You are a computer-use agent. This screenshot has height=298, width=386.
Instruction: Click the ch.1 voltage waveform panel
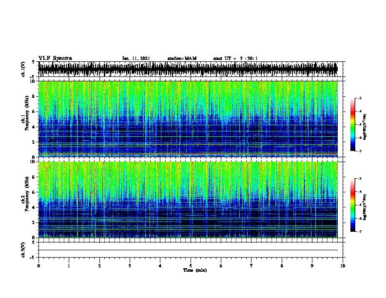(x=191, y=69)
